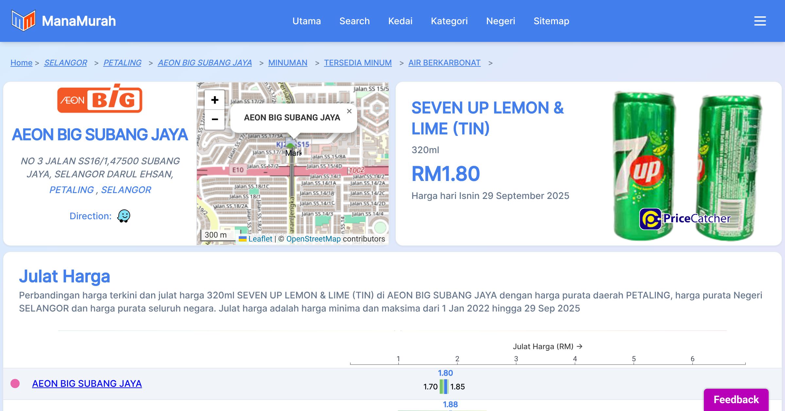This screenshot has width=785, height=411.
Task: Open TERSEDIA MINUM breadcrumb link
Action: click(x=358, y=63)
